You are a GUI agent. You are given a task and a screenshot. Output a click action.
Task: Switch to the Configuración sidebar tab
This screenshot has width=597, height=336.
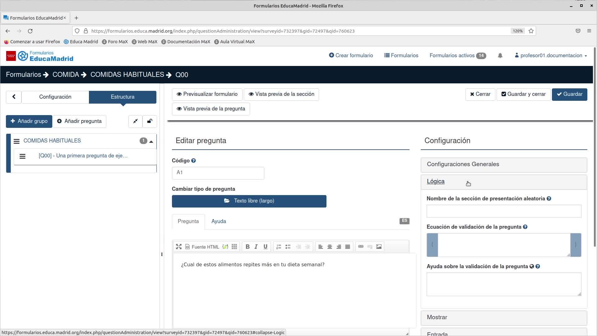(x=55, y=97)
